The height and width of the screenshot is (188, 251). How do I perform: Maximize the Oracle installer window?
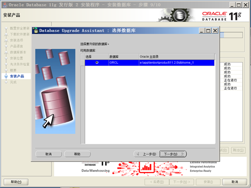pyautogui.click(x=239, y=5)
